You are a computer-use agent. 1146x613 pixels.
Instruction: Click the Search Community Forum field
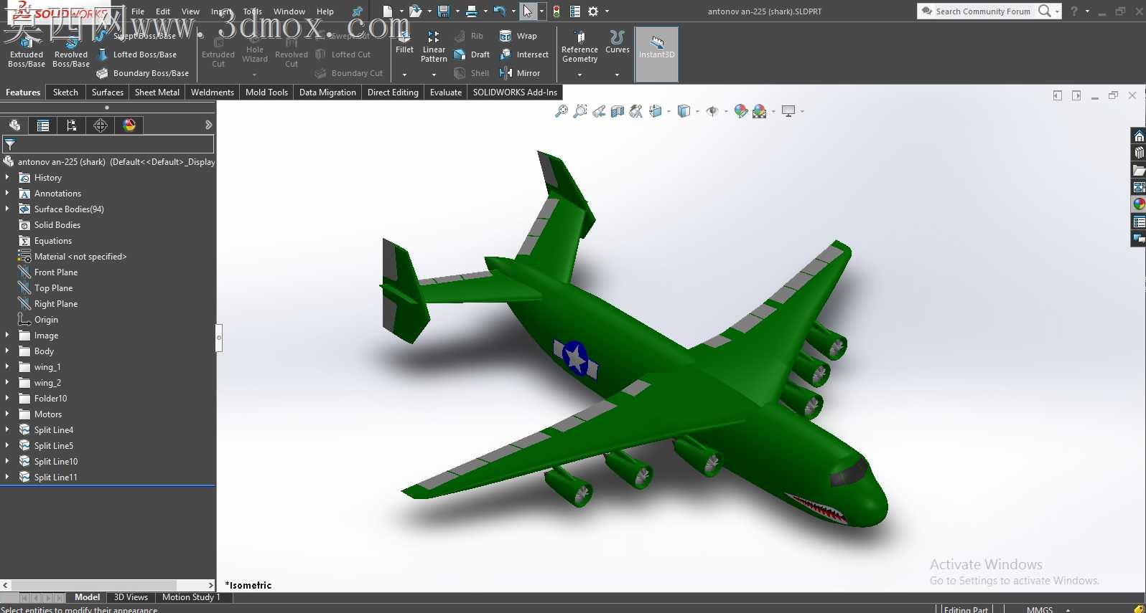982,11
